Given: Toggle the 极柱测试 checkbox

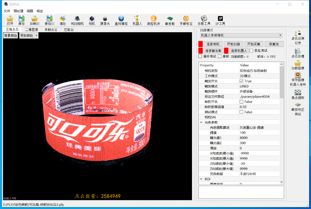Looking at the screenshot, I should tap(251, 51).
